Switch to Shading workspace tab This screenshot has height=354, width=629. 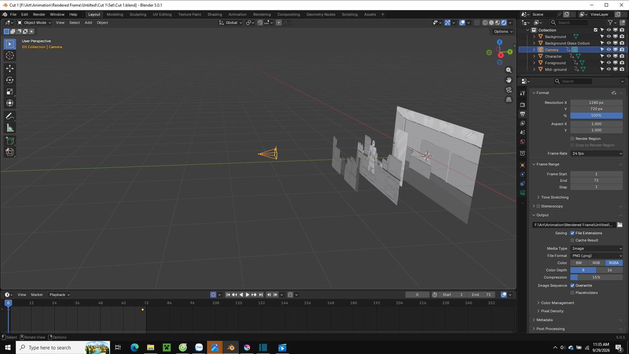tap(214, 14)
